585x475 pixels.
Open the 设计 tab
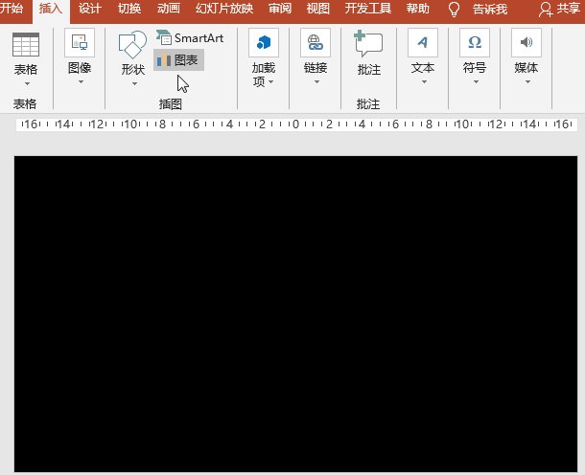tap(90, 9)
